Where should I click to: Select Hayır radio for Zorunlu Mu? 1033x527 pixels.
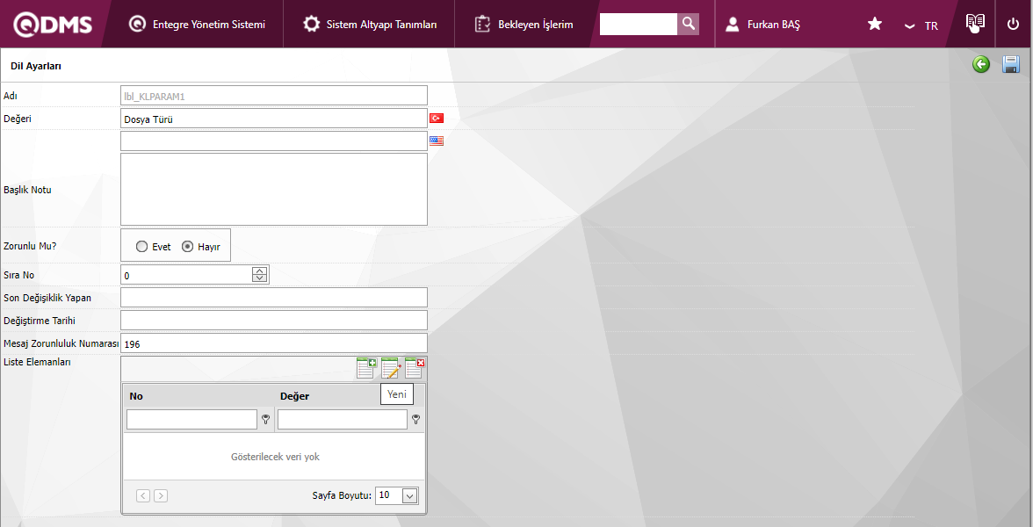(188, 246)
